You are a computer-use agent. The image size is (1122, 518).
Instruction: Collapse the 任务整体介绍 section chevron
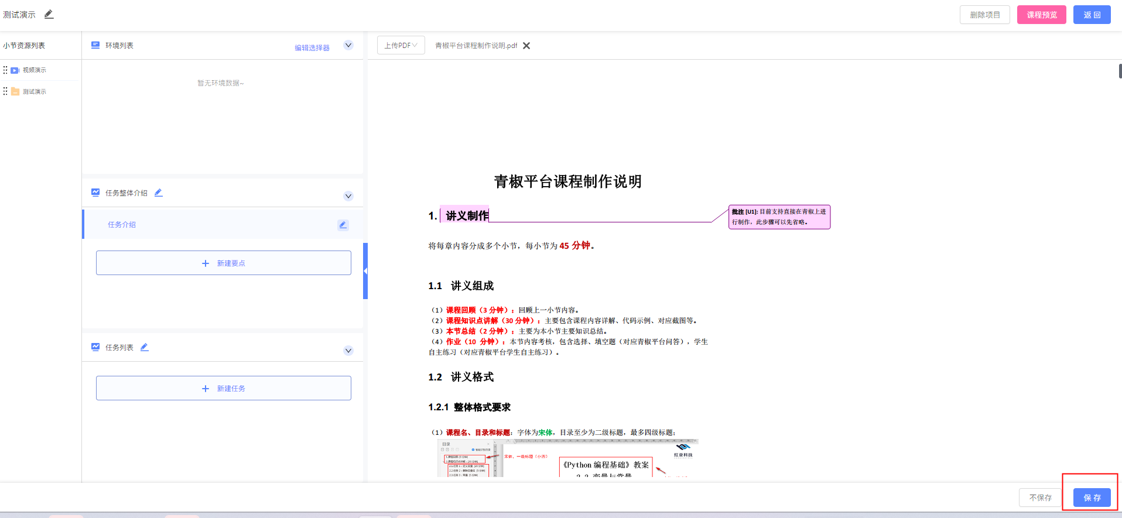348,196
